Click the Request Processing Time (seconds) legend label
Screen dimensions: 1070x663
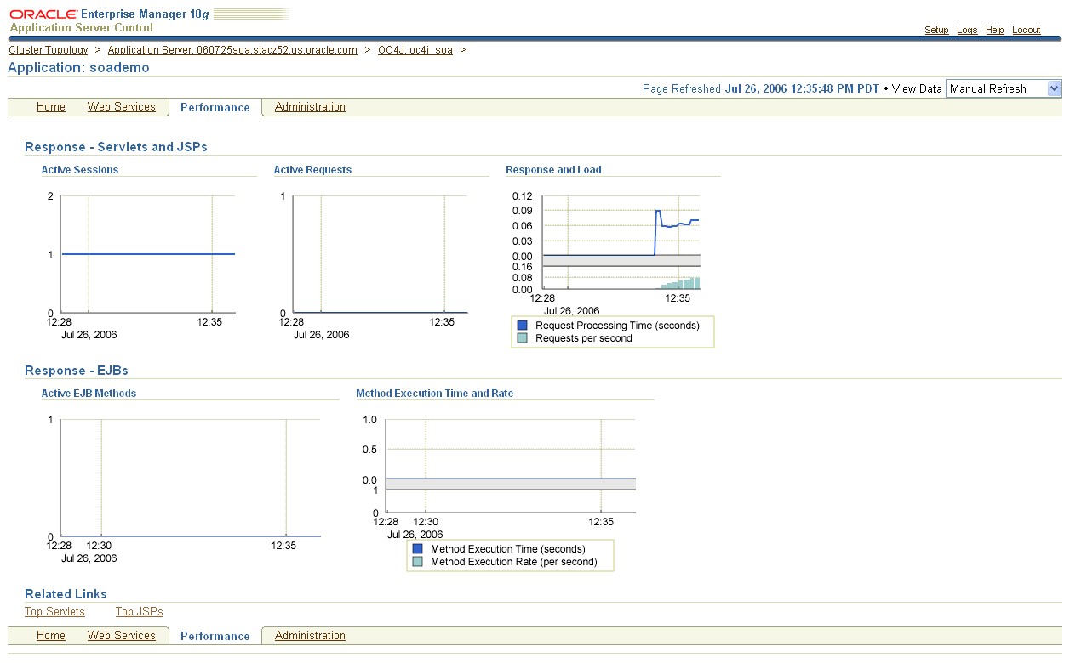tap(617, 326)
